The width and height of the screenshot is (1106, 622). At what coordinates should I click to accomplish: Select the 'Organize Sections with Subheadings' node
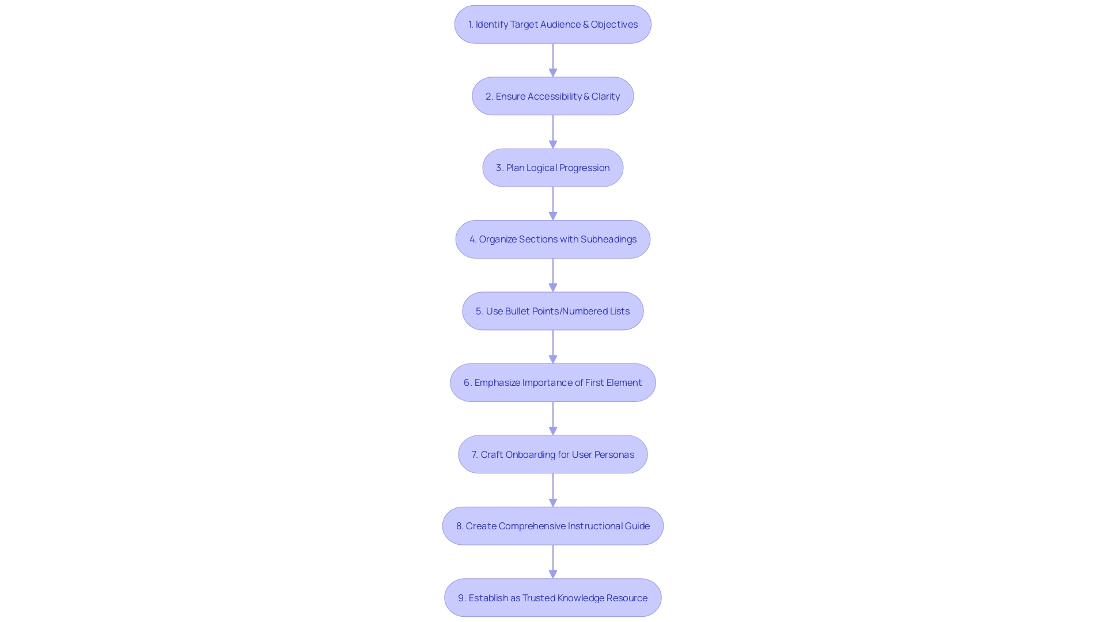pyautogui.click(x=553, y=239)
